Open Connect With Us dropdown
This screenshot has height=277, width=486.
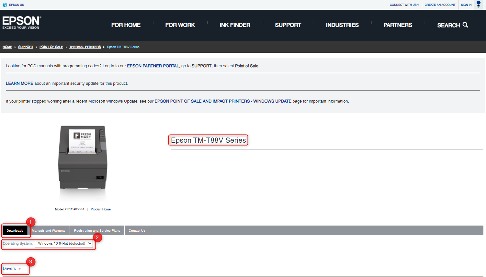point(404,5)
